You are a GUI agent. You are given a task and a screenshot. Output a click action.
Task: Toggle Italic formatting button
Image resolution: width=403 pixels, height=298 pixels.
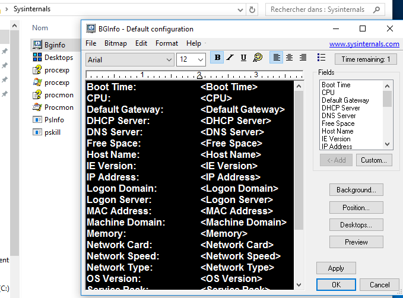(x=230, y=58)
